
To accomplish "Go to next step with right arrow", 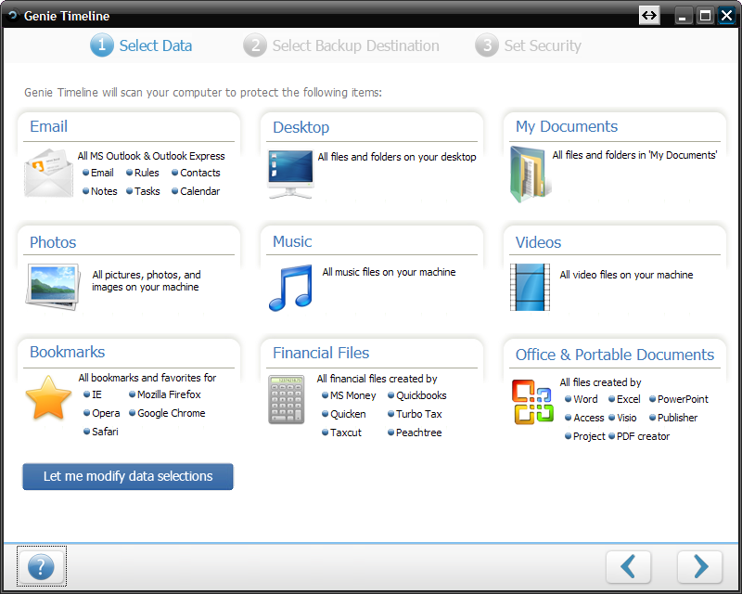I will [x=700, y=566].
